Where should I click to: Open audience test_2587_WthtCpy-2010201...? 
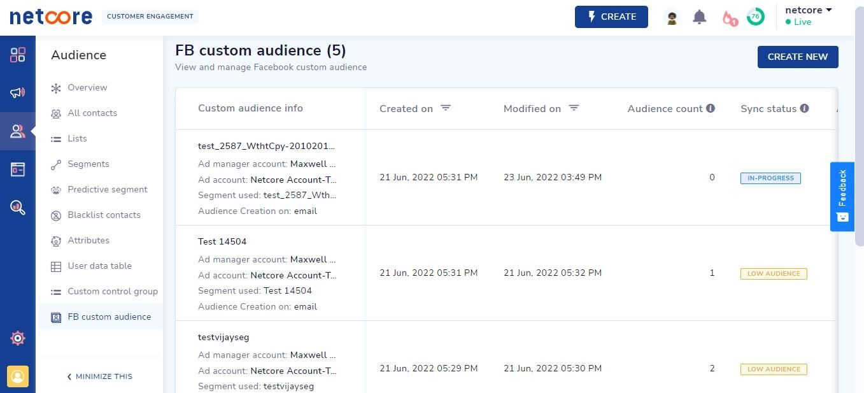(267, 146)
